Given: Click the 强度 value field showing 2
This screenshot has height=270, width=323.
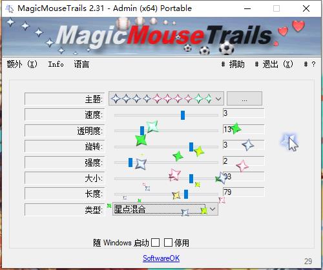Looking at the screenshot, I should point(244,161).
